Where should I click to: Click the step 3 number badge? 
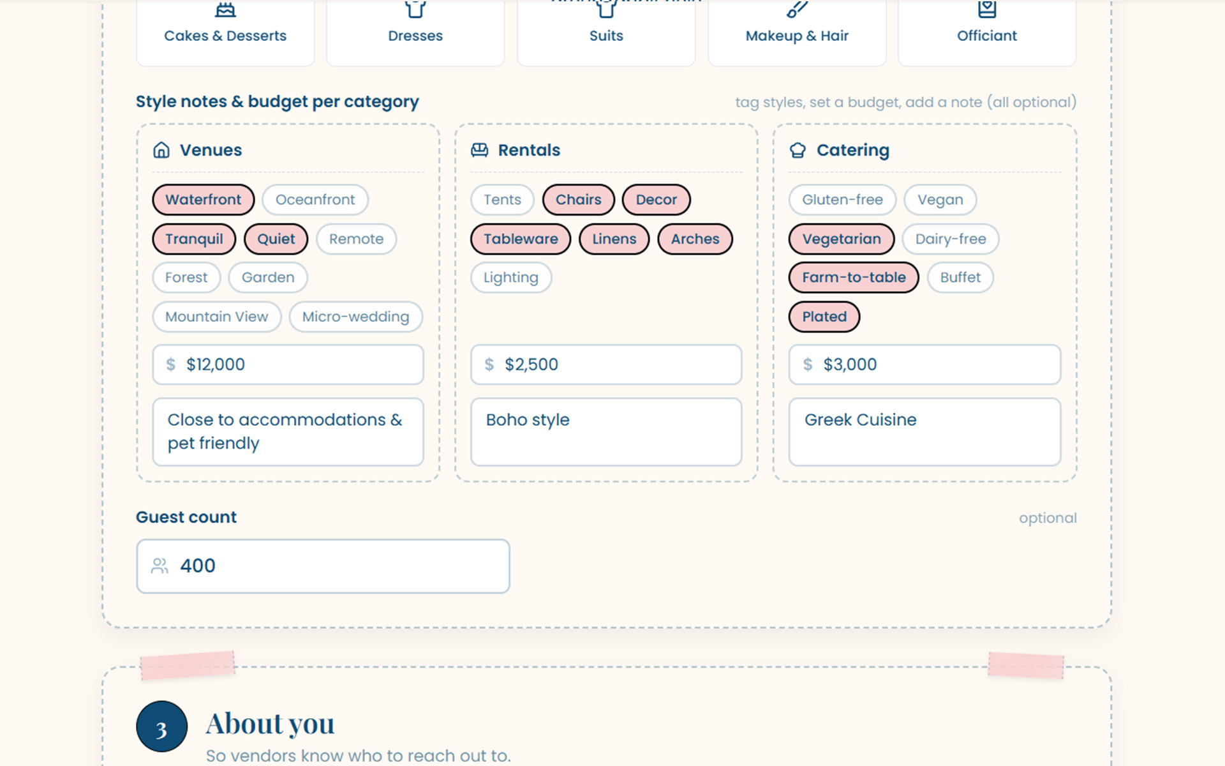tap(161, 726)
